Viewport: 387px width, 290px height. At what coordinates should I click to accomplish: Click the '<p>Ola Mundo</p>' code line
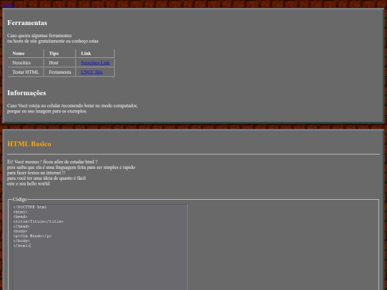pos(32,236)
